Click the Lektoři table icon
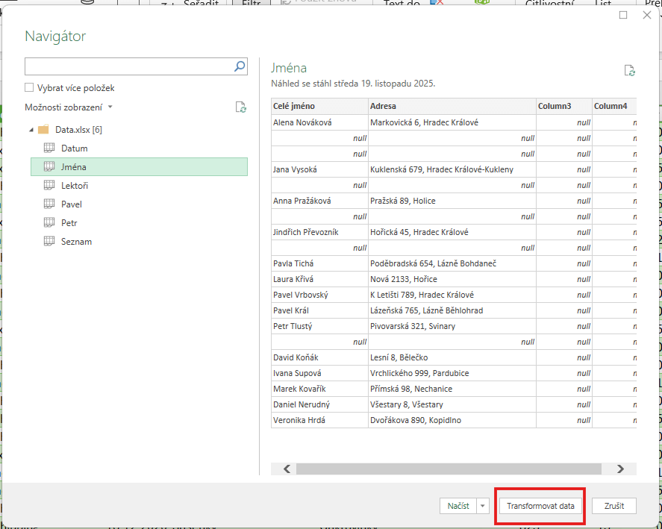This screenshot has width=662, height=529. coord(50,185)
